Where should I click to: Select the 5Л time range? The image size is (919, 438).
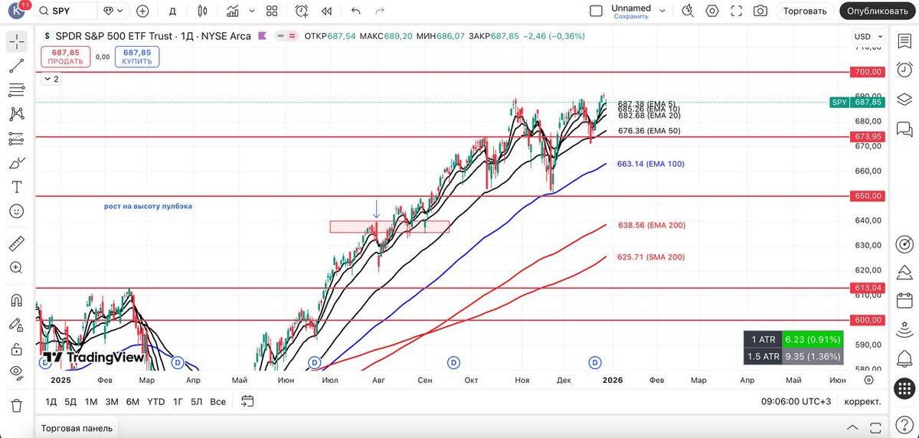click(x=197, y=401)
